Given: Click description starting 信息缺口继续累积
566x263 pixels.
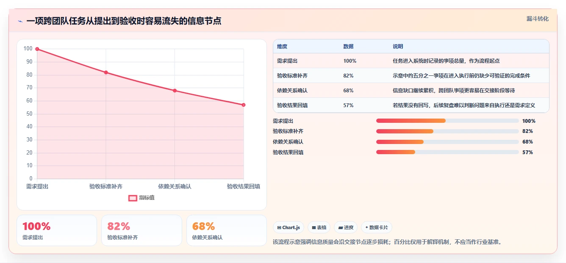Looking at the screenshot, I should (x=454, y=91).
